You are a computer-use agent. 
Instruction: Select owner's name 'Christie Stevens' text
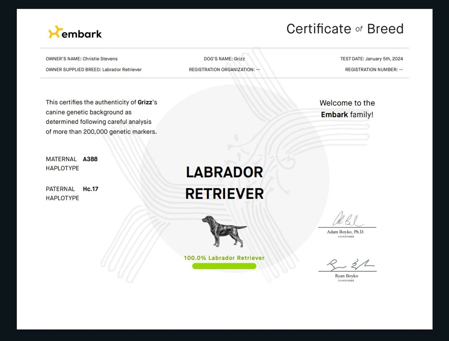[100, 59]
